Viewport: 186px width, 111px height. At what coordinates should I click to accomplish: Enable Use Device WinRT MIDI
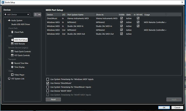(48, 91)
